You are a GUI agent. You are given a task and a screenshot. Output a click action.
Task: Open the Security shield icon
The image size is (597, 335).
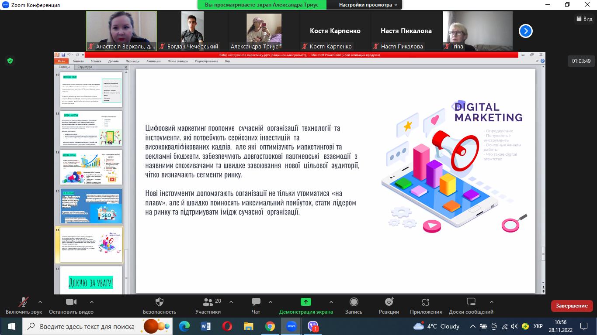[x=160, y=302]
